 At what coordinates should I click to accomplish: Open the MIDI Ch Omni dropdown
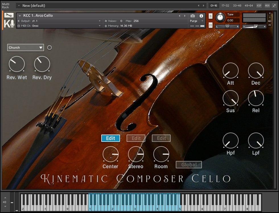pos(100,26)
